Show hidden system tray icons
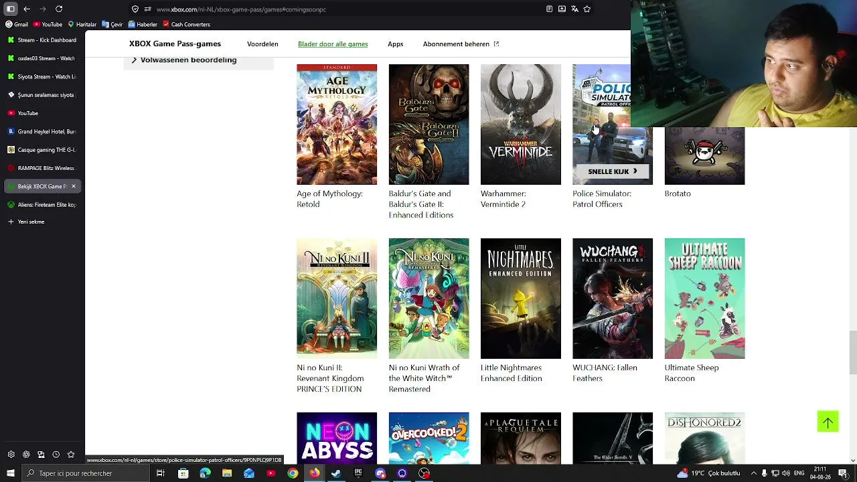This screenshot has height=482, width=857. coord(753,473)
